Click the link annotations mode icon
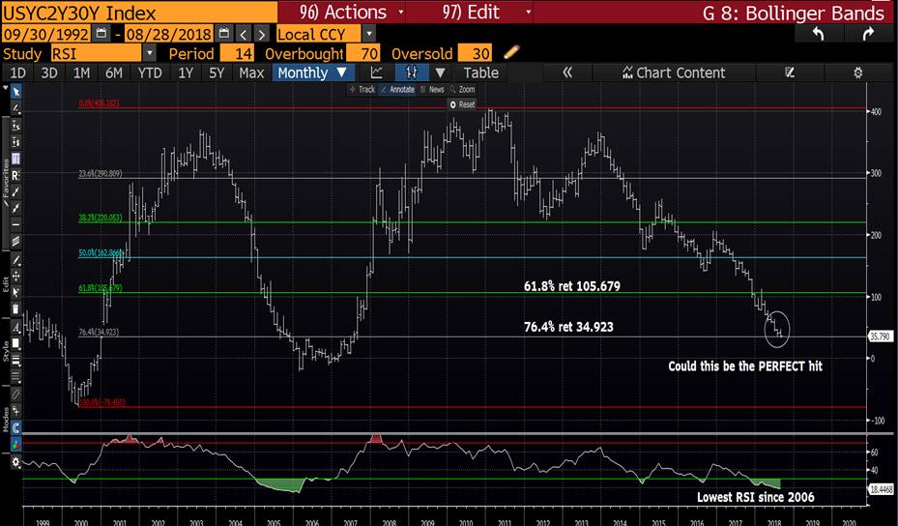 pos(16,394)
